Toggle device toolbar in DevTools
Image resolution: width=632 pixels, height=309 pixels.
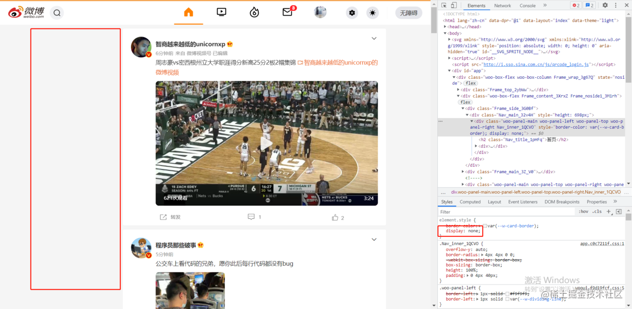point(454,6)
